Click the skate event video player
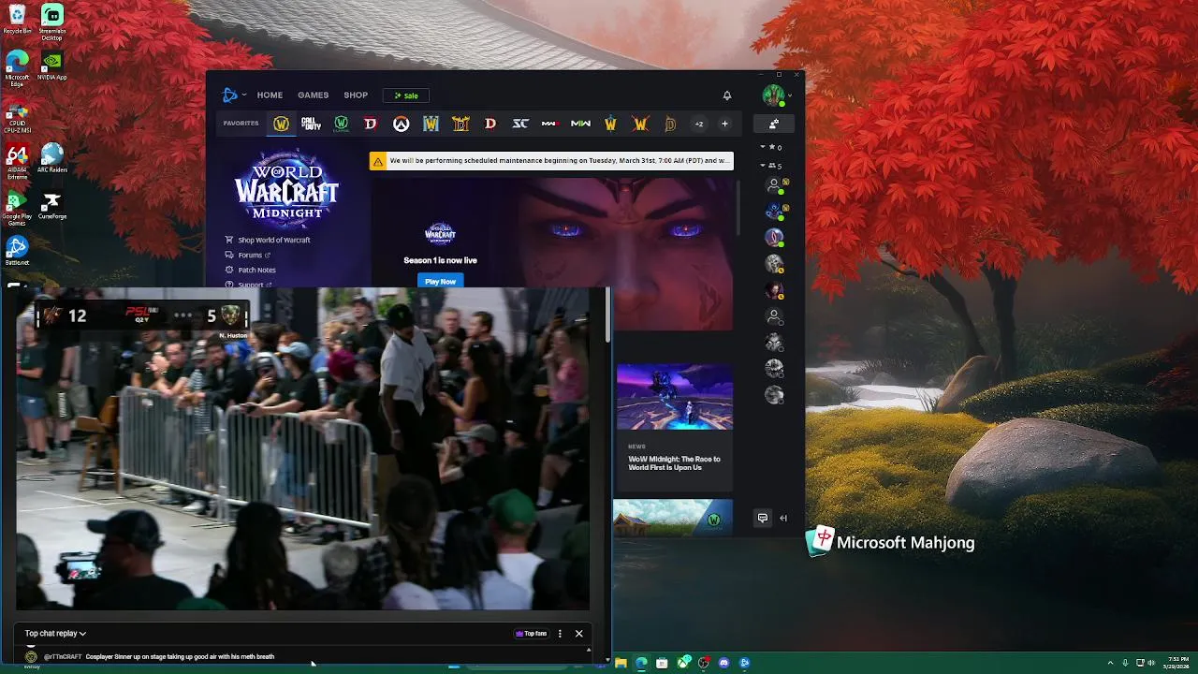Image resolution: width=1198 pixels, height=674 pixels. coord(303,449)
